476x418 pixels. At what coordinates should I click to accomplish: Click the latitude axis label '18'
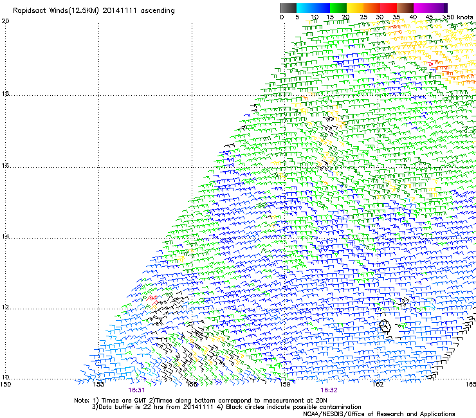[5, 93]
